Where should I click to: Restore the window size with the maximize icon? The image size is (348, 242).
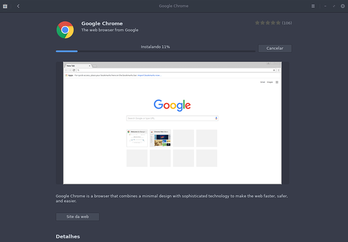pyautogui.click(x=334, y=6)
